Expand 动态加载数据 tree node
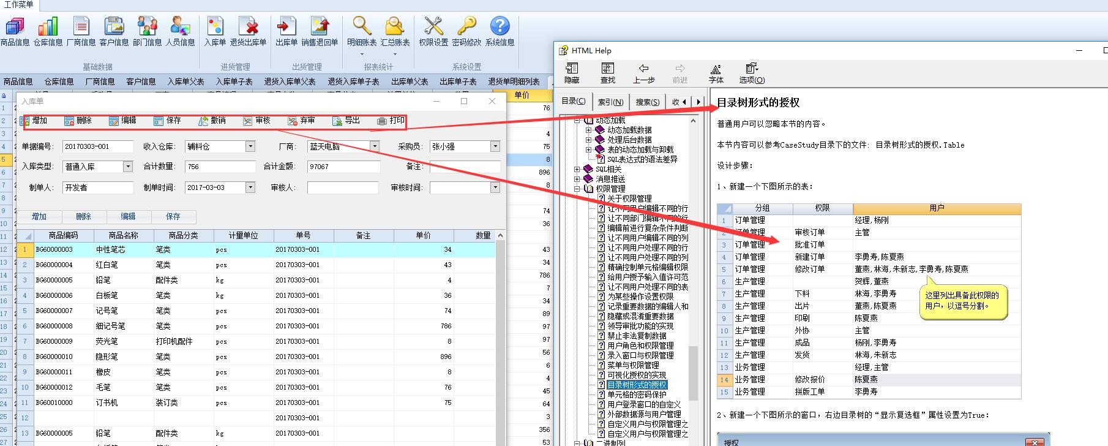Viewport: 1108px width, 446px height. [588, 130]
